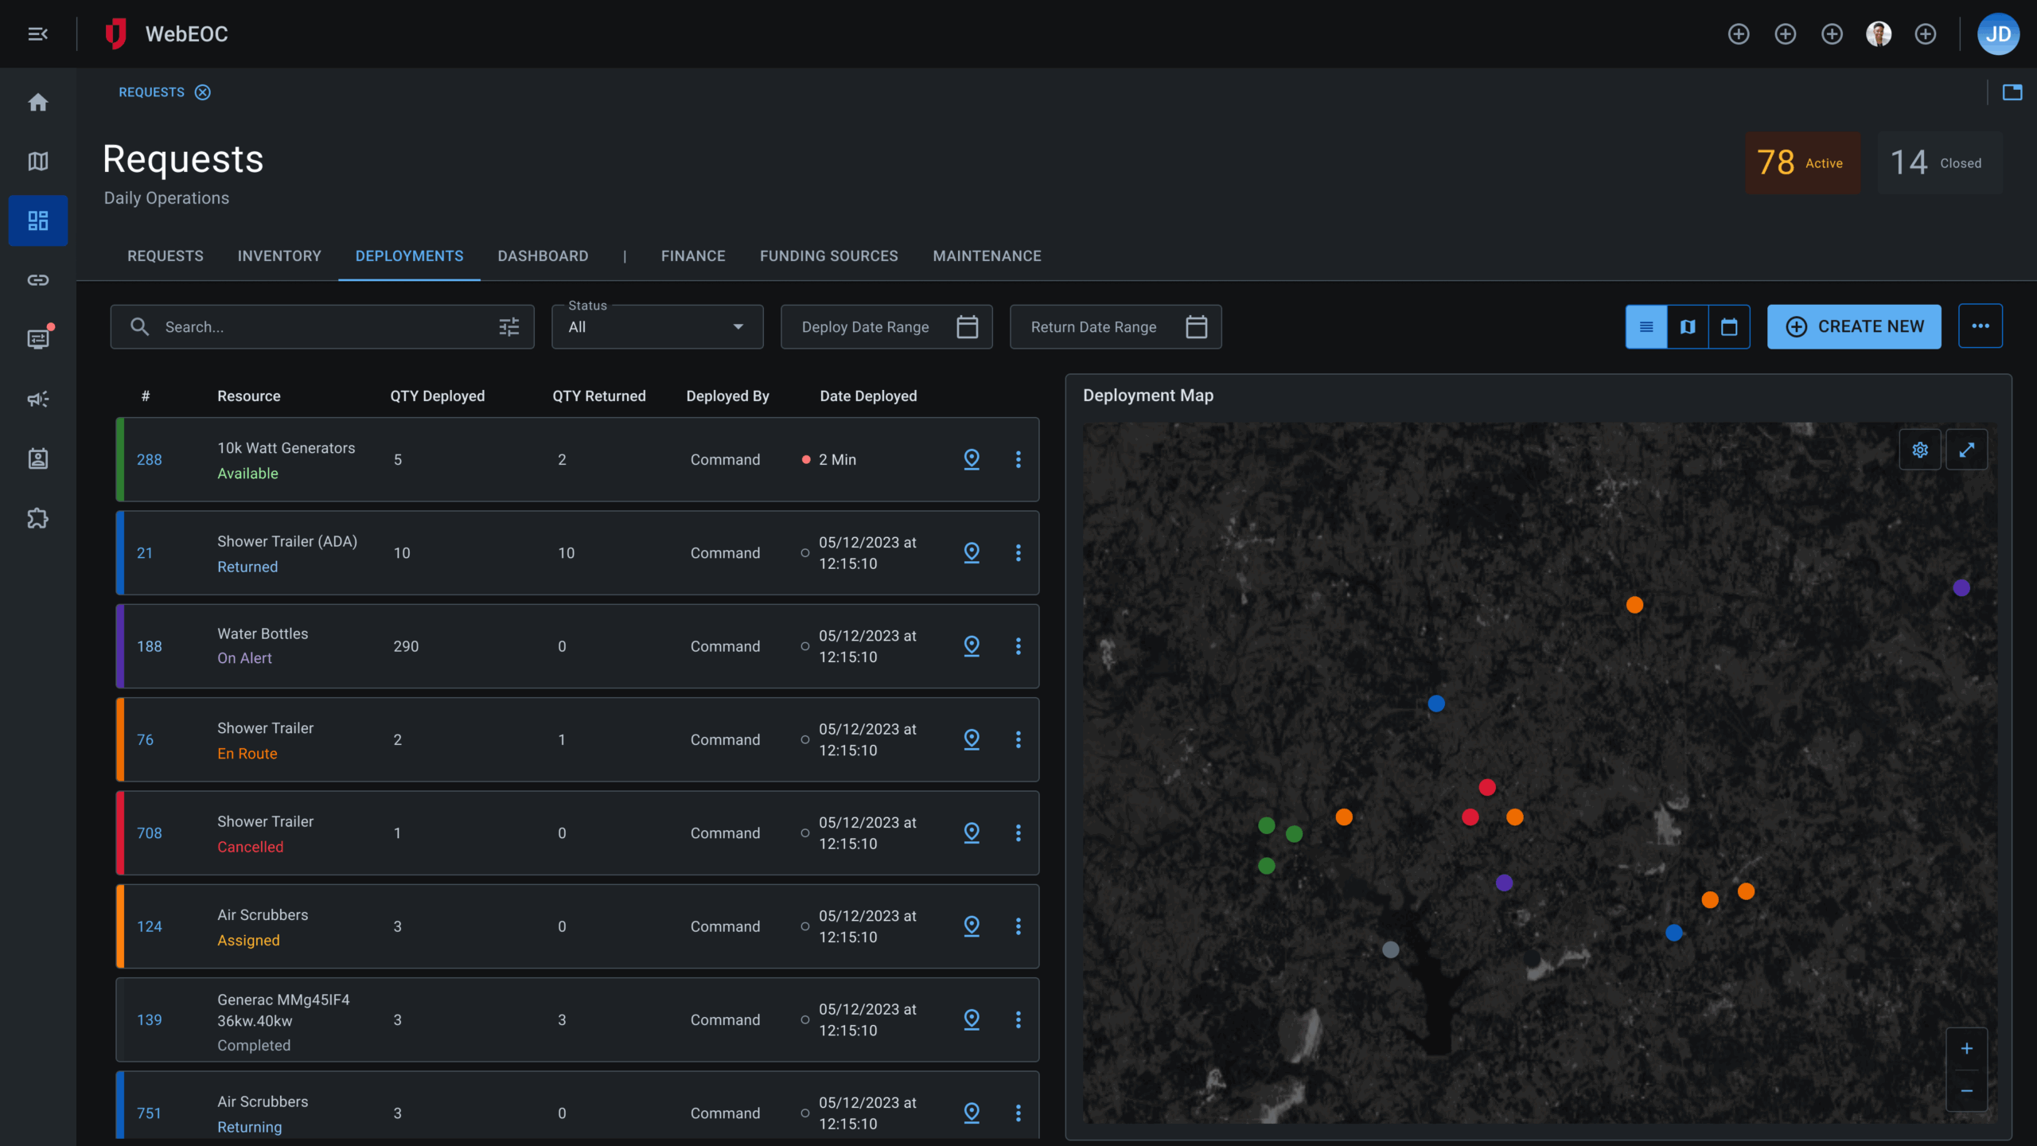Image resolution: width=2037 pixels, height=1146 pixels.
Task: Open the contacts badge icon in sidebar
Action: (37, 458)
